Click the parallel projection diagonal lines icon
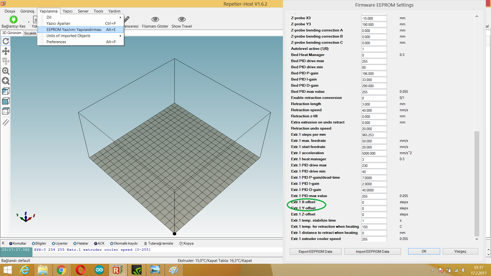Viewport: 491px width, 276px height. [x=6, y=122]
